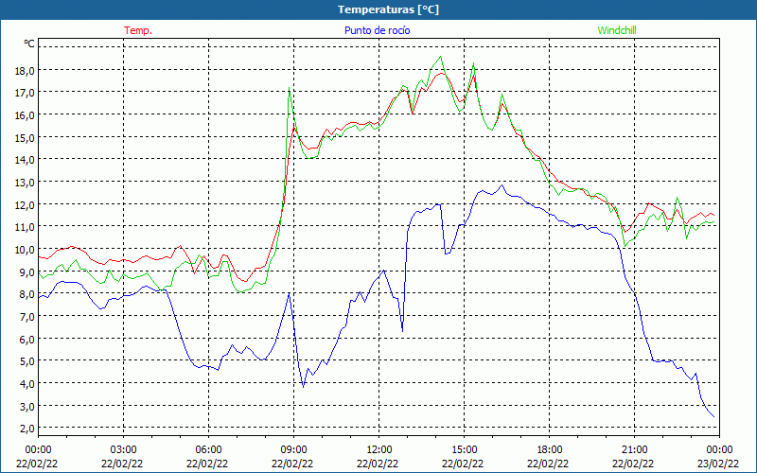Click the 11,0 y-axis value

tap(26, 227)
